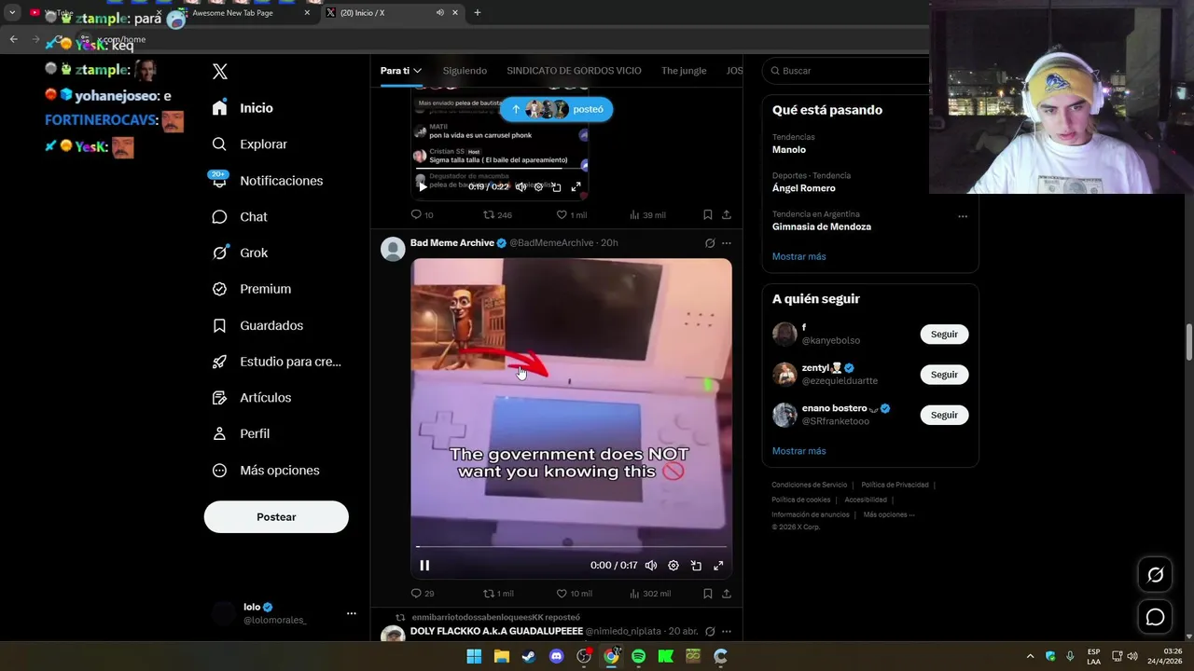The image size is (1194, 671).
Task: Open a new browser tab
Action: [x=478, y=13]
